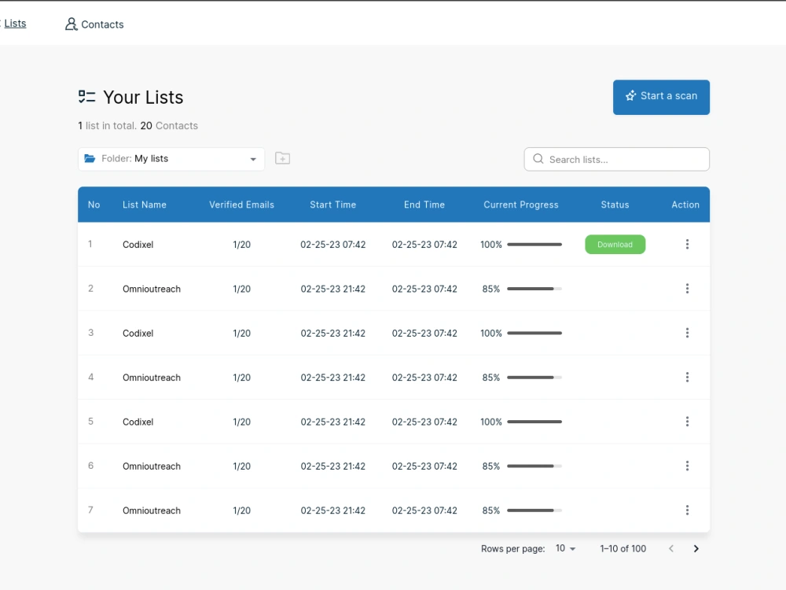The width and height of the screenshot is (786, 590).
Task: Click the Your Lists checklist icon
Action: [86, 97]
